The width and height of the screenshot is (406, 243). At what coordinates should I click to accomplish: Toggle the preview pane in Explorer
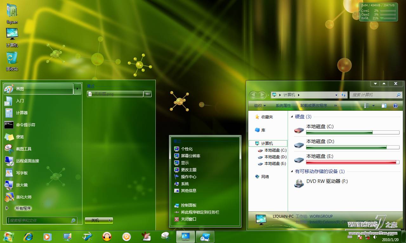(x=384, y=106)
